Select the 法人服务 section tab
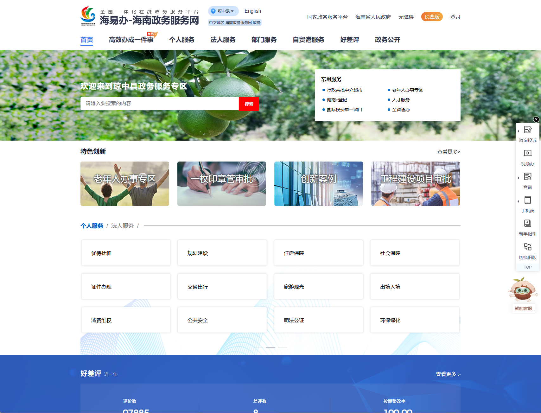The width and height of the screenshot is (541, 413). (122, 226)
